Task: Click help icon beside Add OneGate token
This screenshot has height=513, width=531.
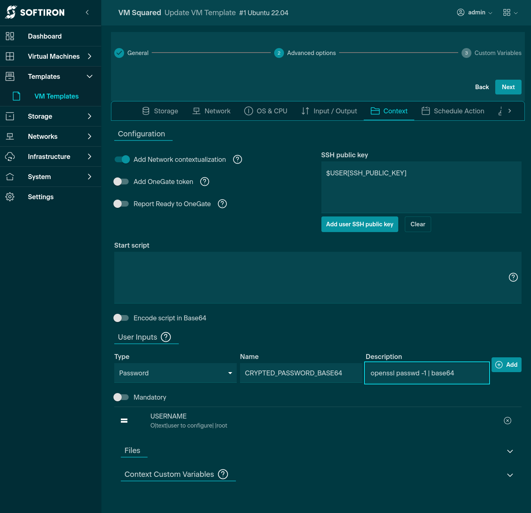Action: 205,182
